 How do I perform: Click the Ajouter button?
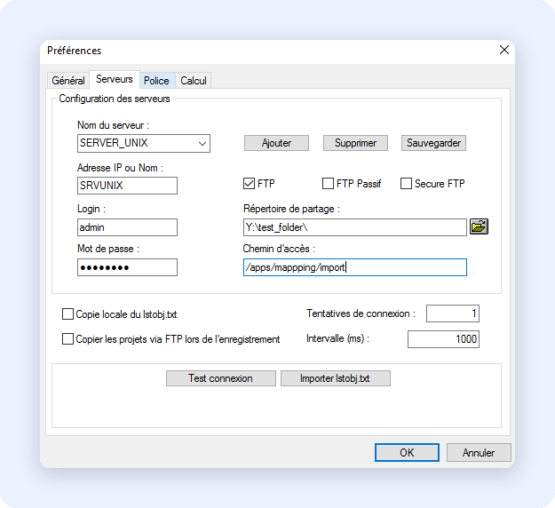[276, 143]
